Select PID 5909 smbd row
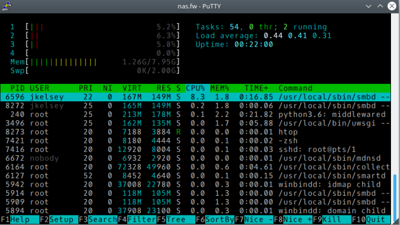Viewport: 400px width, 225px height. (195, 202)
